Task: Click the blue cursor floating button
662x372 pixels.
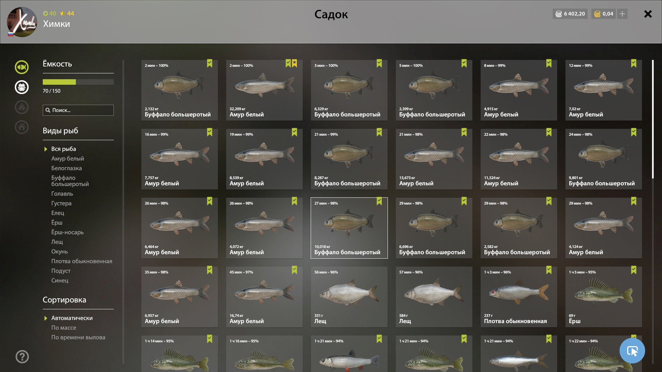Action: 632,351
